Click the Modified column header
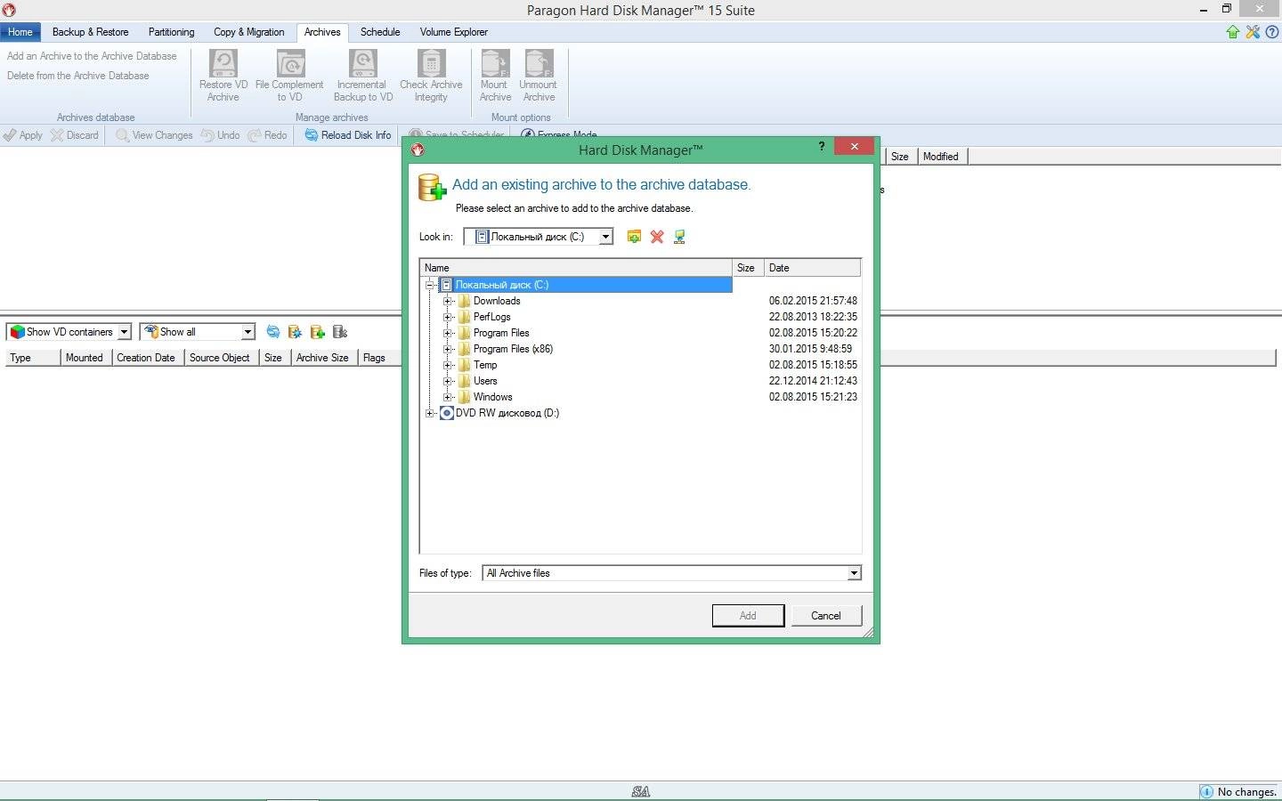This screenshot has width=1282, height=801. [941, 157]
